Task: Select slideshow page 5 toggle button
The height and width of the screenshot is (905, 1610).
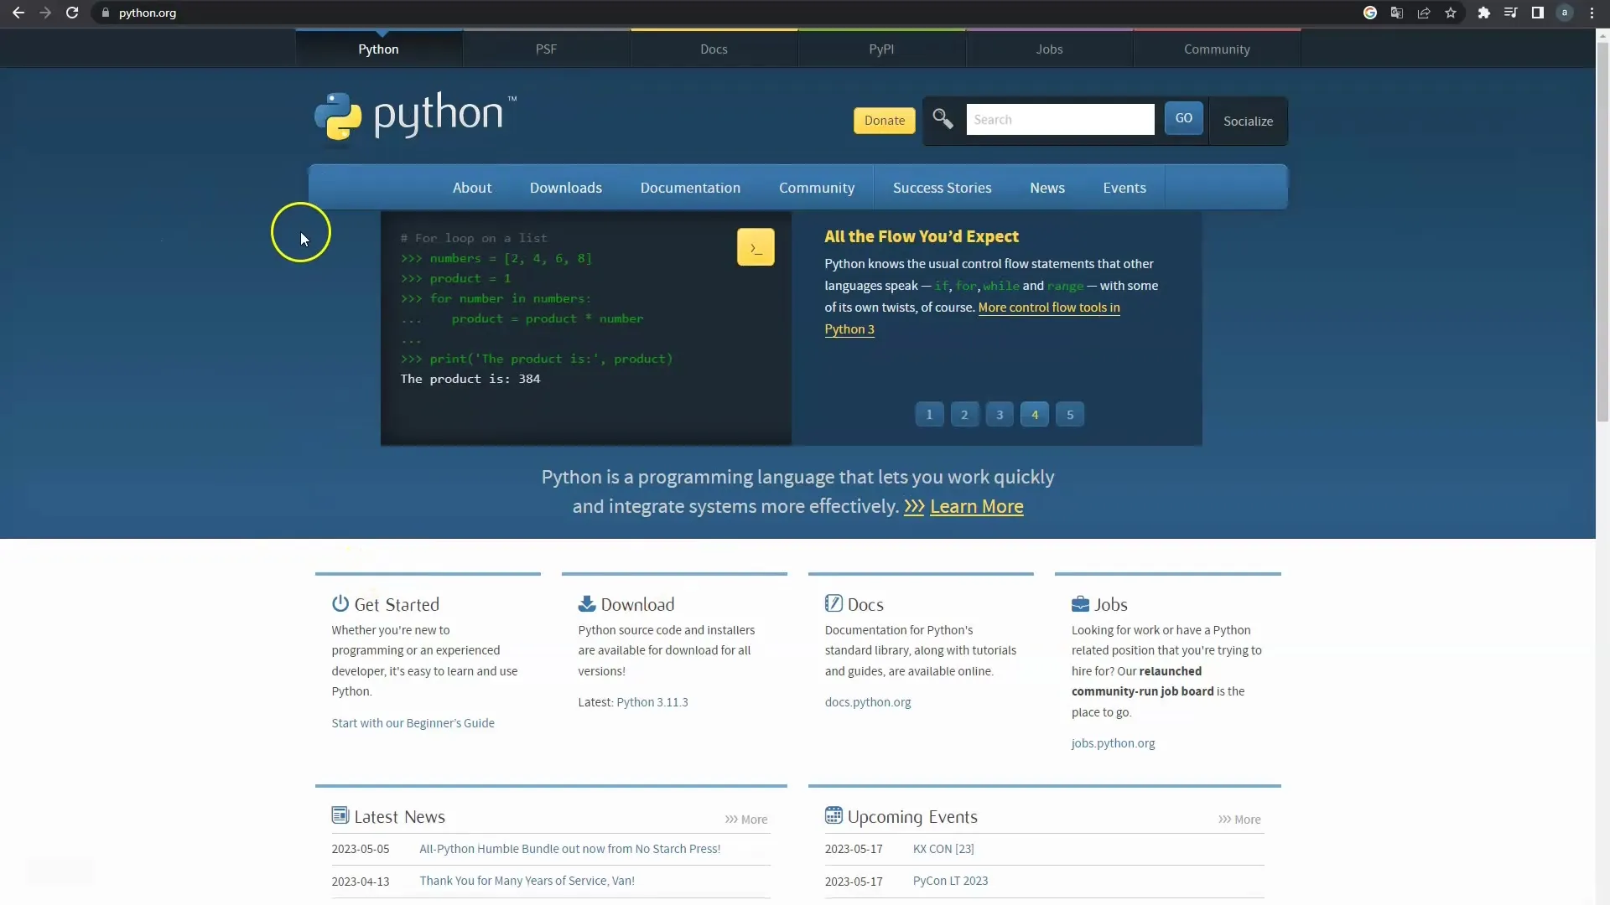Action: click(1070, 415)
